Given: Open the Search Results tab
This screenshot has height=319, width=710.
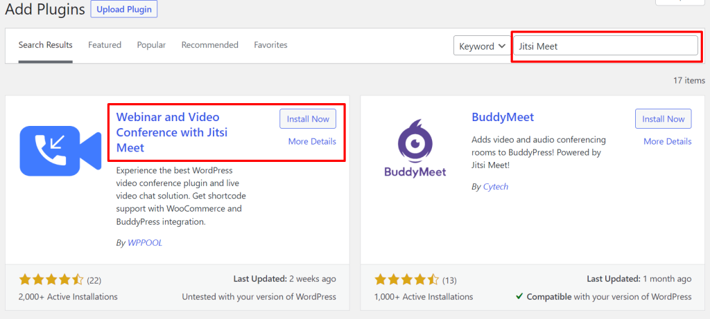Looking at the screenshot, I should (x=45, y=45).
